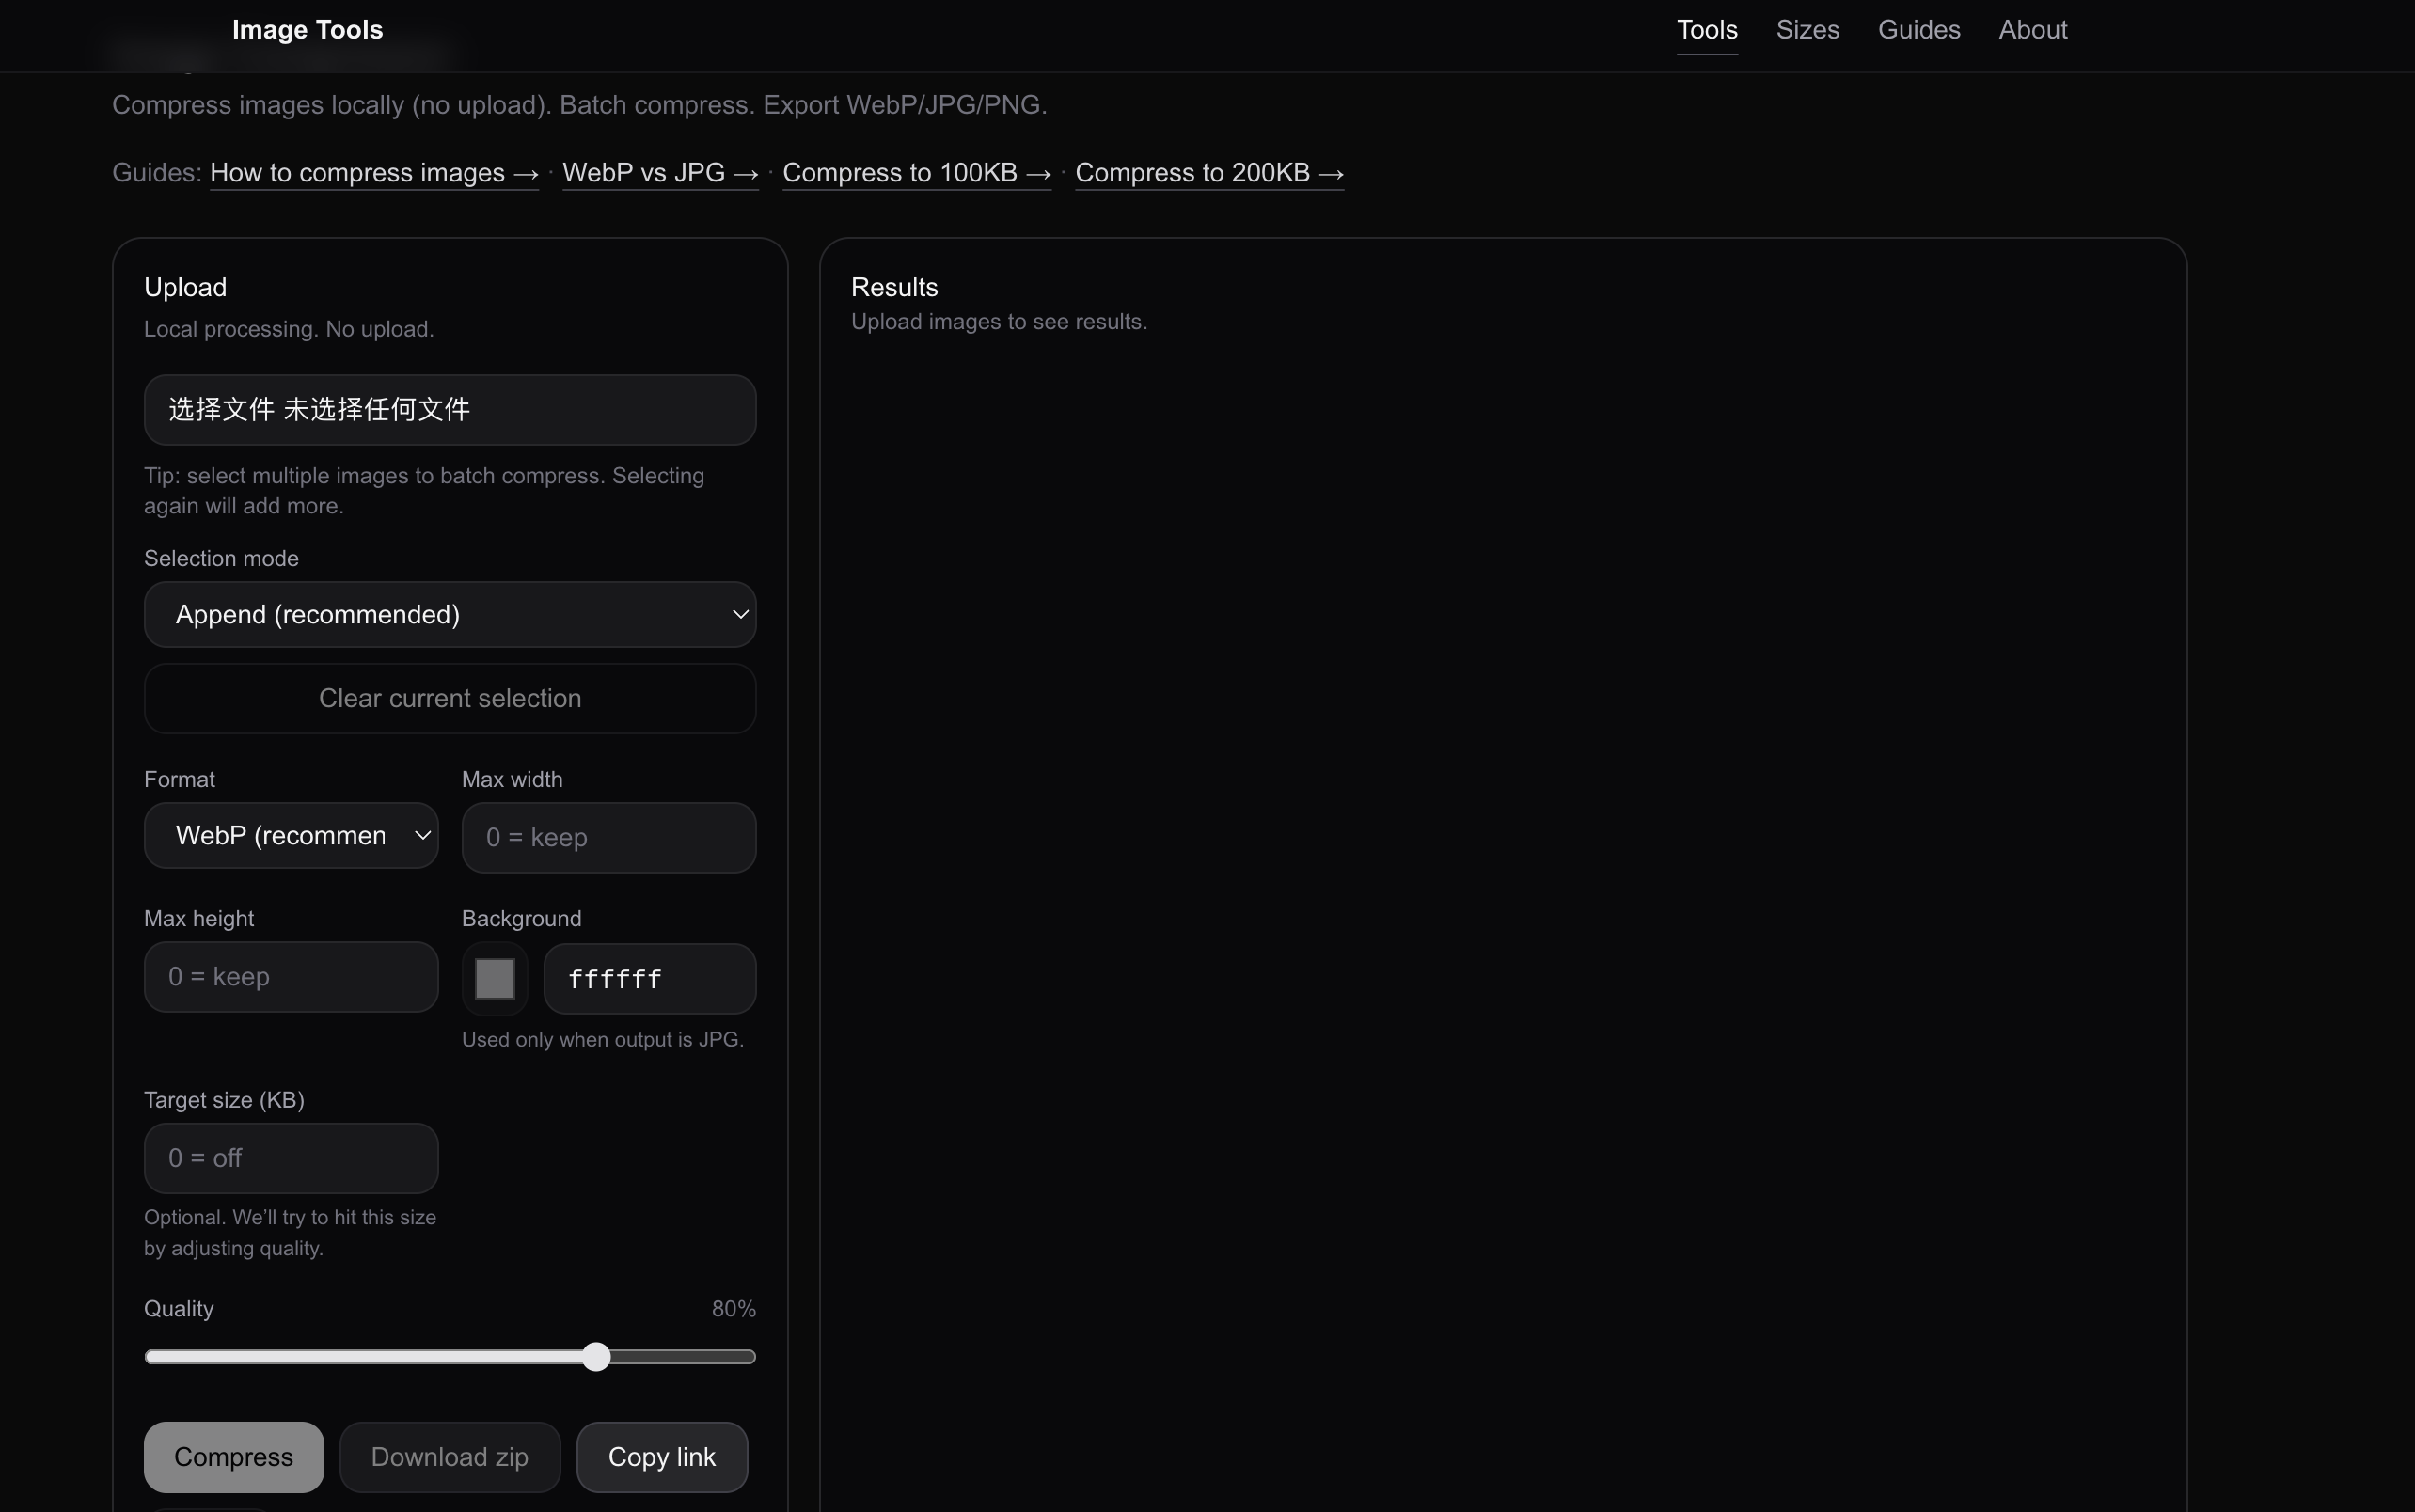This screenshot has height=1512, width=2415.
Task: Click Download zip
Action: coord(449,1456)
